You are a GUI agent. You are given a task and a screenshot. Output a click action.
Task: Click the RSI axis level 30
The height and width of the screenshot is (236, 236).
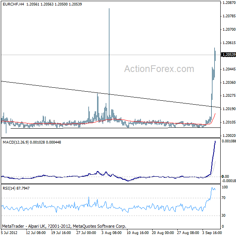(223, 216)
